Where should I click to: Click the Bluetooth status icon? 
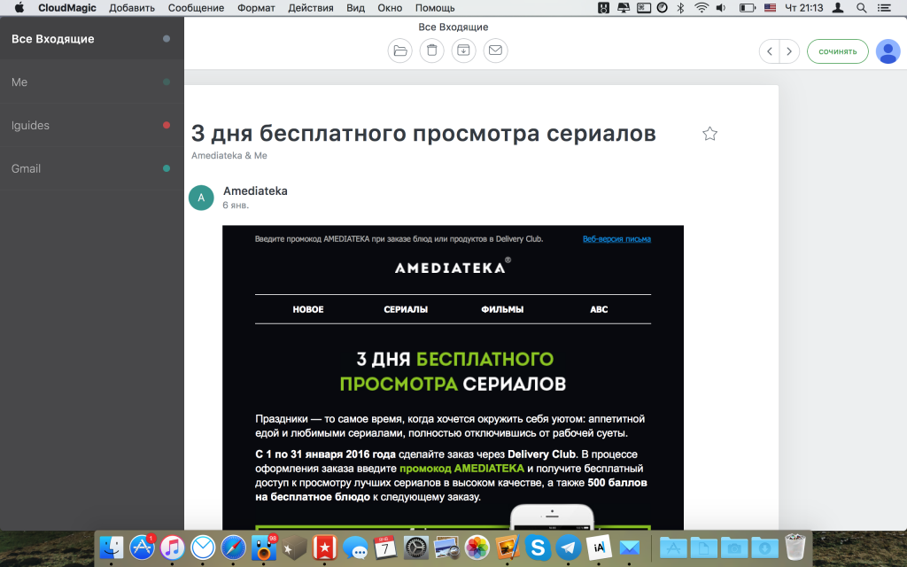tap(681, 8)
